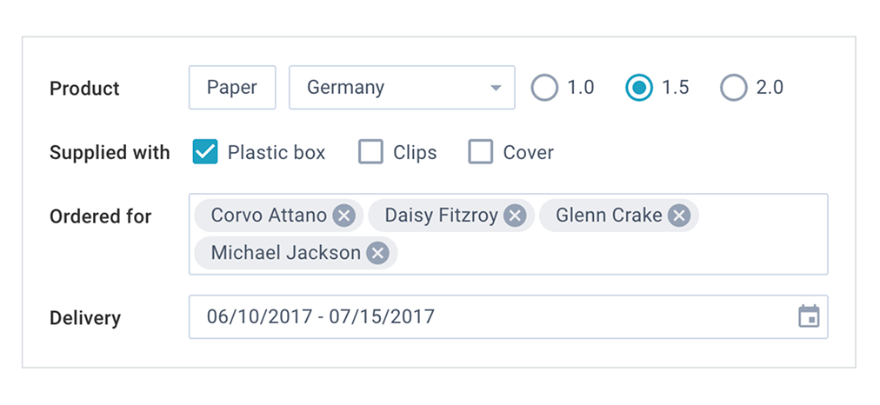The width and height of the screenshot is (880, 405).
Task: Remove the Daisy Fitzroy tag
Action: point(515,216)
